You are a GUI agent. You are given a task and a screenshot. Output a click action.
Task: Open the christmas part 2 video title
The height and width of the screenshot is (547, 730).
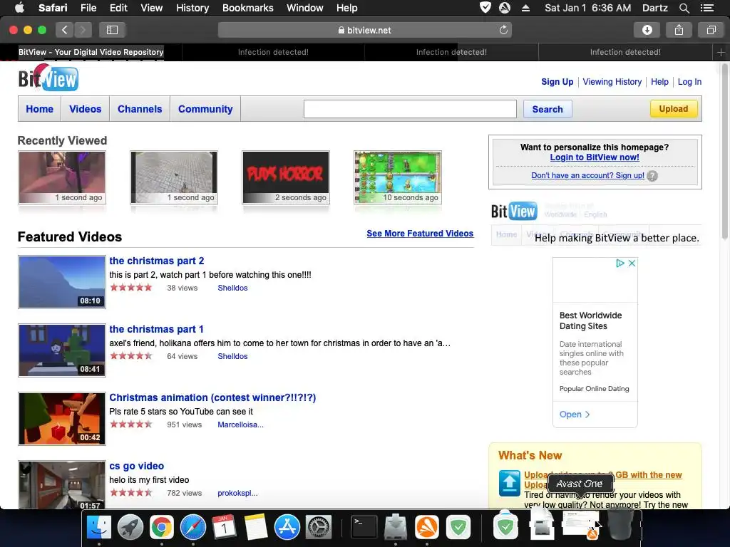point(156,261)
